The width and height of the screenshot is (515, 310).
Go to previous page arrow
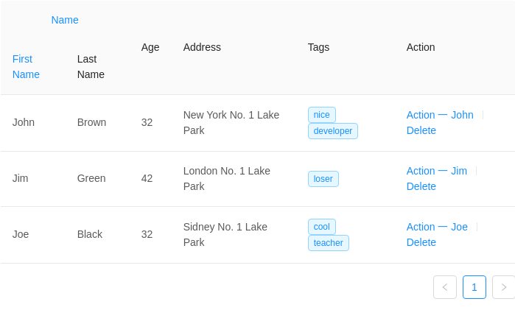pyautogui.click(x=445, y=287)
